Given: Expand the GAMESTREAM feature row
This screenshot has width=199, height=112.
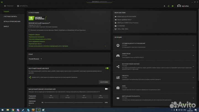Looking at the screenshot, I should point(193,56).
